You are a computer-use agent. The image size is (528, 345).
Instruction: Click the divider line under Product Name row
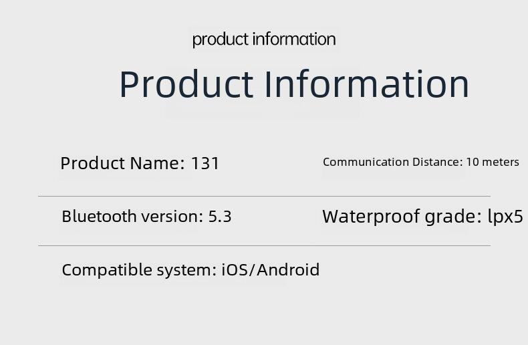click(265, 196)
